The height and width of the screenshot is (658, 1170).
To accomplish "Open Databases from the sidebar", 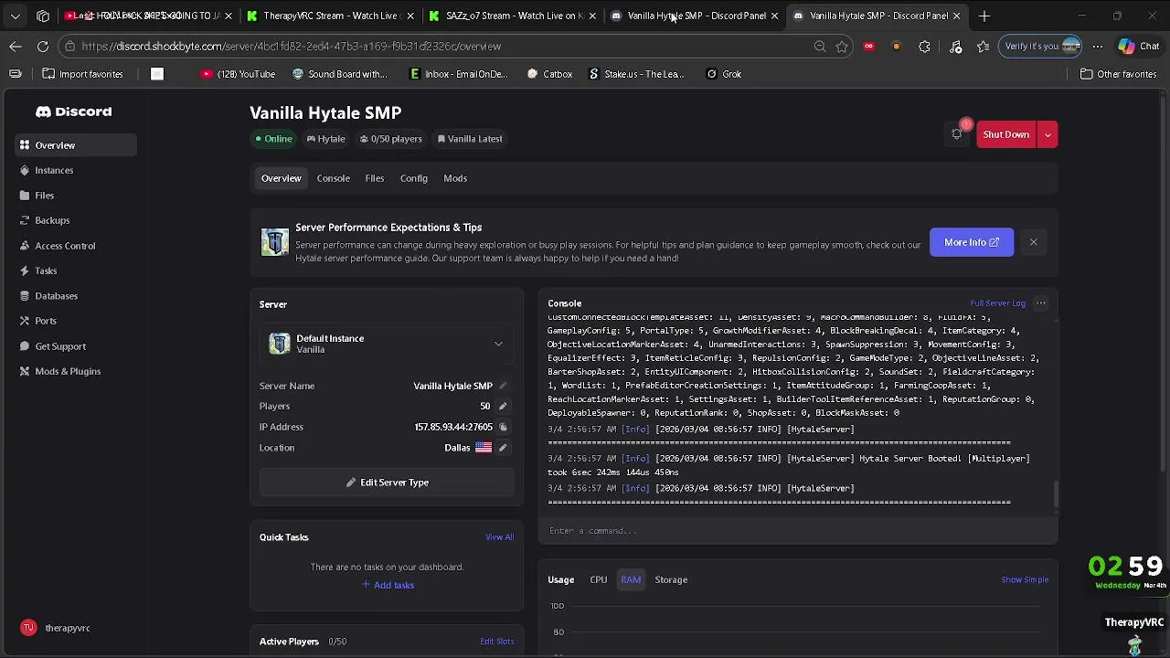I will tap(56, 296).
